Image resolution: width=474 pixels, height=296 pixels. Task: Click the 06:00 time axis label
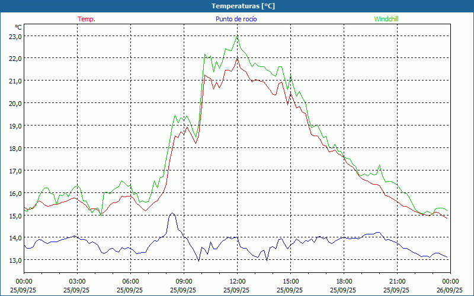[x=130, y=281]
